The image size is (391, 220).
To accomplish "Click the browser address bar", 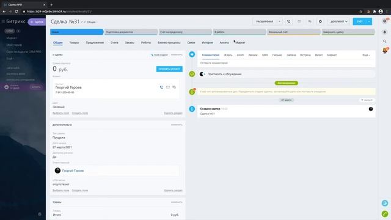I will click(x=189, y=12).
